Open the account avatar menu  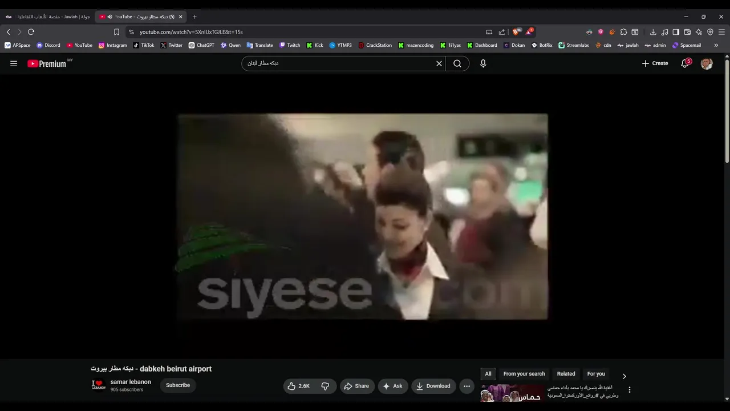coord(707,63)
